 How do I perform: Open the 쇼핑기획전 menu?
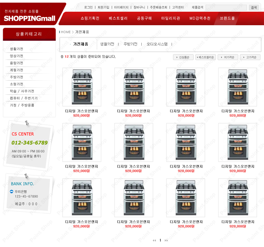click(90, 18)
